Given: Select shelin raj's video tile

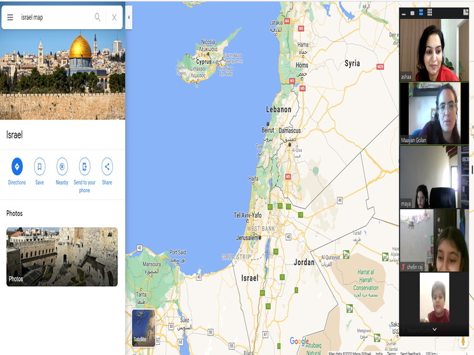Looking at the screenshot, I should tap(434, 240).
